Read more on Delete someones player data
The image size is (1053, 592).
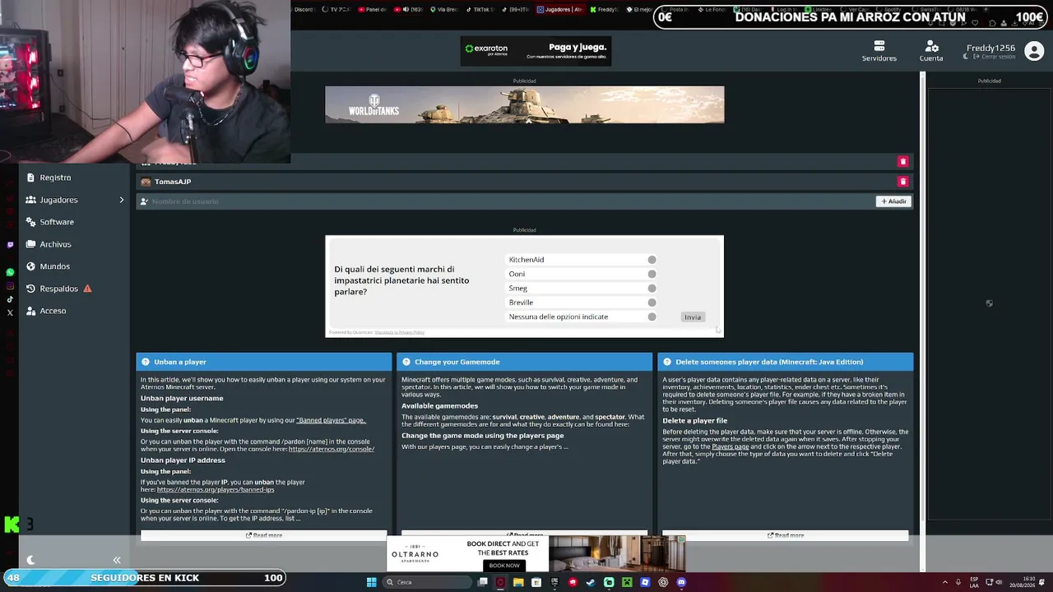(786, 535)
